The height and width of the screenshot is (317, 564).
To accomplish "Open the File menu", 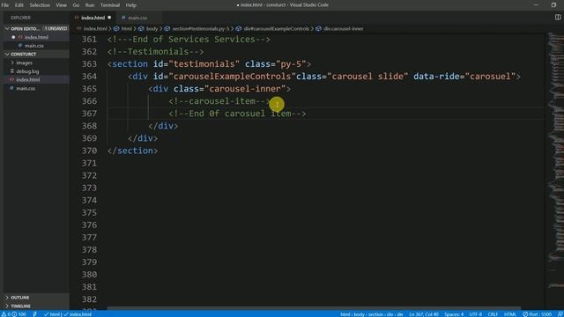I will click(x=5, y=5).
